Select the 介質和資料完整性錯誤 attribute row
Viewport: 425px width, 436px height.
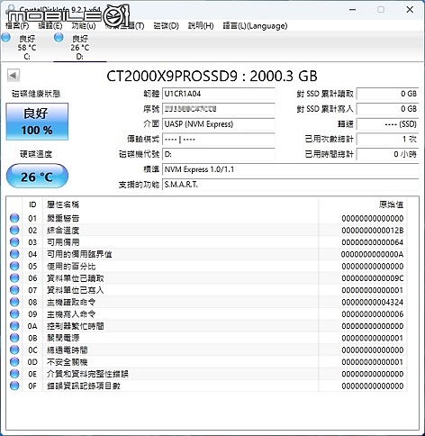point(207,374)
